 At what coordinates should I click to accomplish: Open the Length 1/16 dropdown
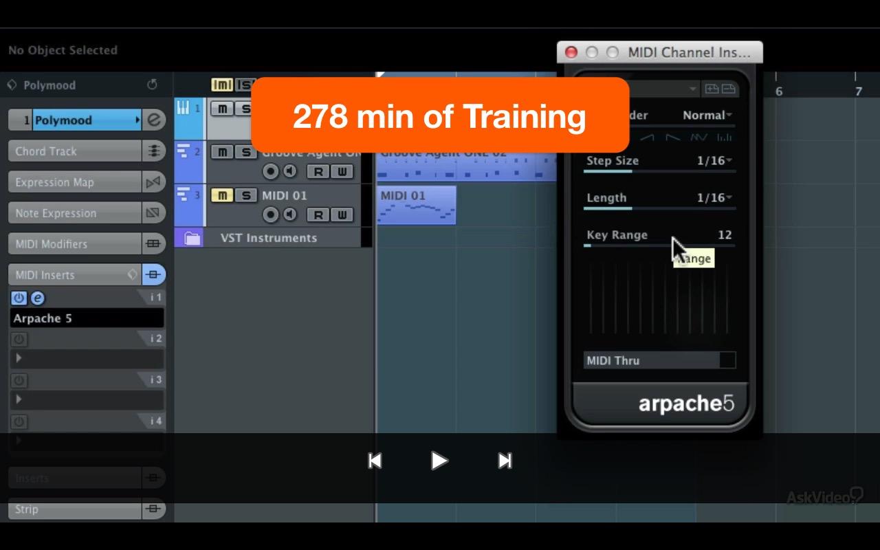point(714,197)
